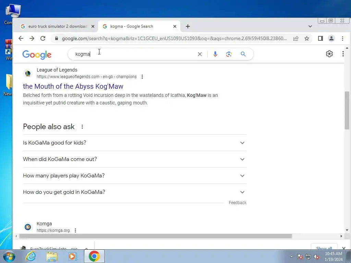The height and width of the screenshot is (263, 351).
Task: Open the tab search dropdown
Action: (x=310, y=26)
